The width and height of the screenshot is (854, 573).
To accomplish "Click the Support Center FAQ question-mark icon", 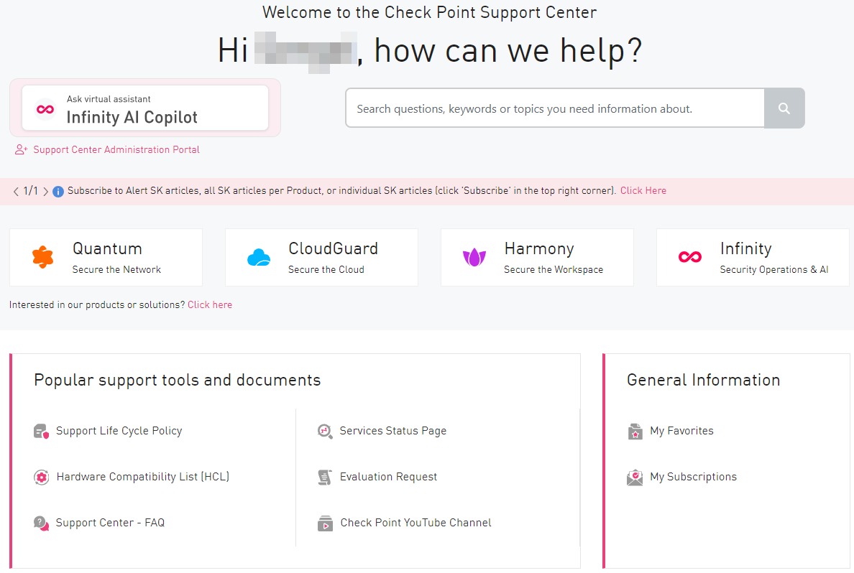I will (42, 523).
